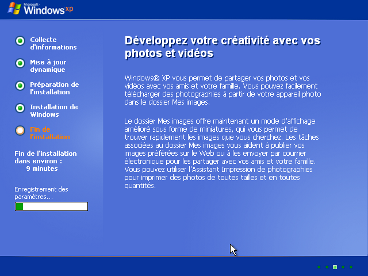
Task: Select the Mise à jour dynamique step indicator
Action: pos(20,63)
